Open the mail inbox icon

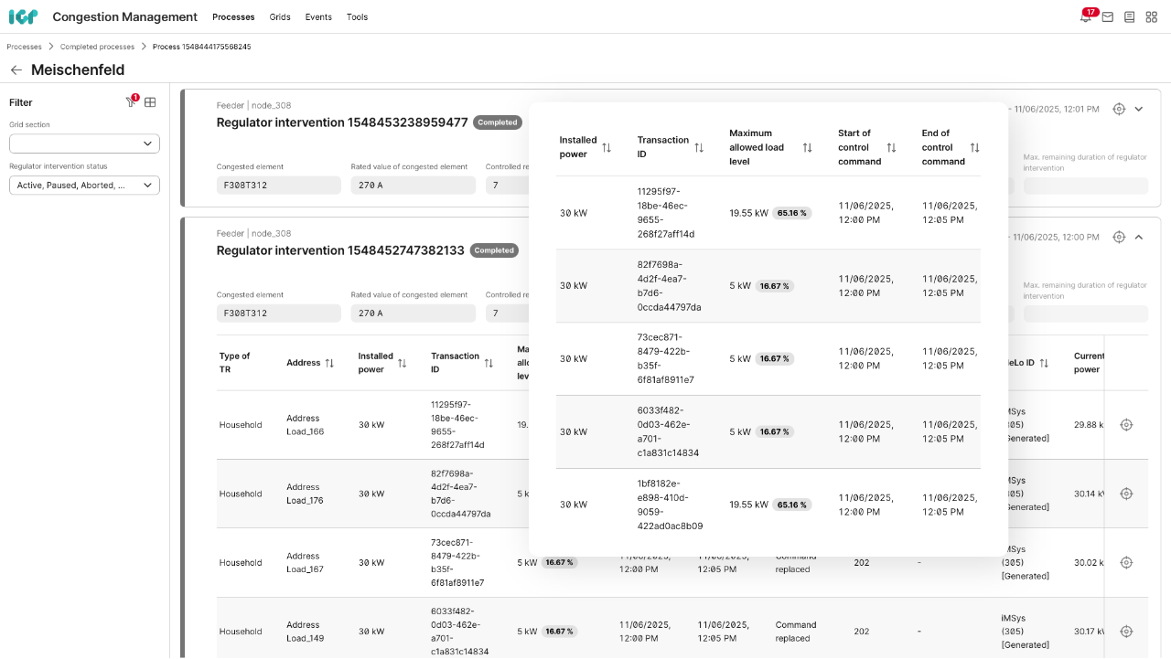point(1107,17)
